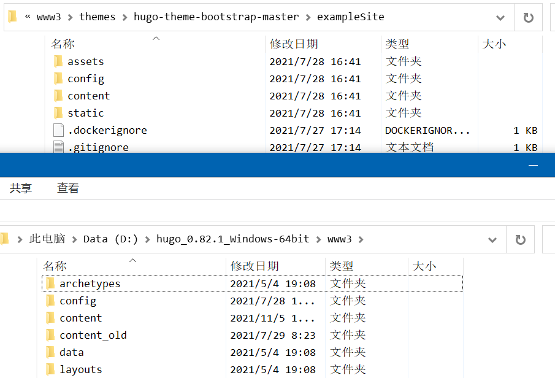
Task: Select the .gitignore text file icon
Action: pyautogui.click(x=58, y=147)
